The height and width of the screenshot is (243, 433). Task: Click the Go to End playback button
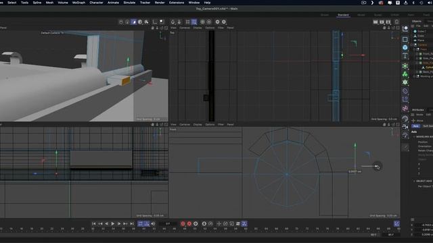pos(132,223)
